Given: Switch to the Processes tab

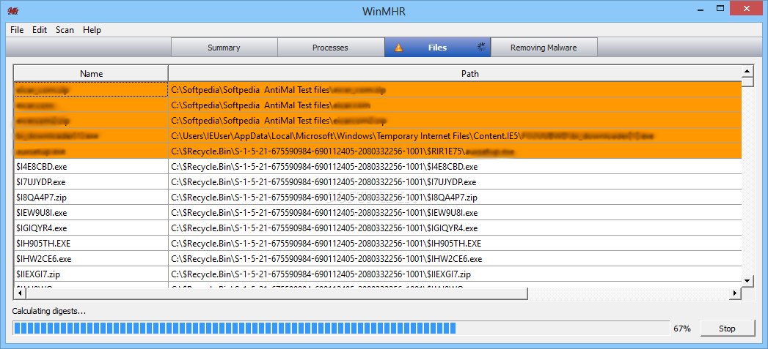Looking at the screenshot, I should [x=331, y=48].
